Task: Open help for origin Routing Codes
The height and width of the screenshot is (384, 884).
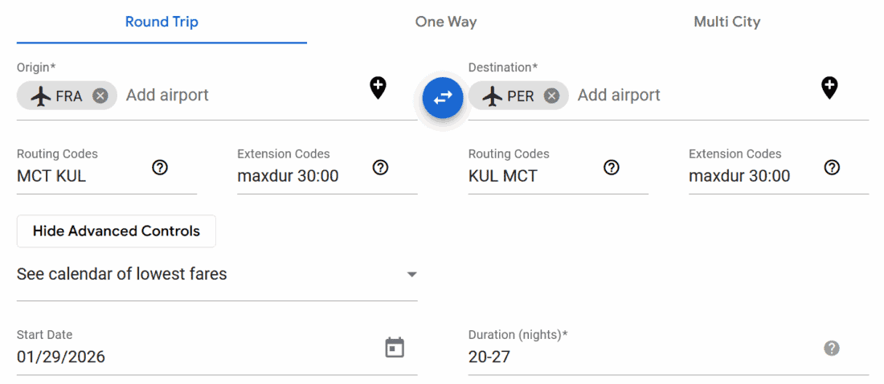Action: click(x=160, y=168)
